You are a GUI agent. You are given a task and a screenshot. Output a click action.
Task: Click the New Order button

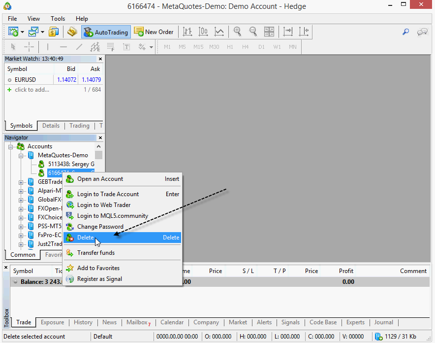[154, 32]
